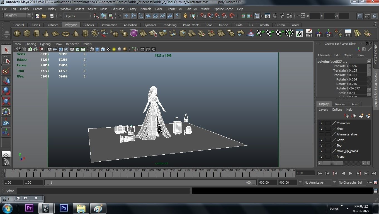Screen dimensions: 379x214
Task: Collapse the status line section before Objects
Action: (61, 16)
